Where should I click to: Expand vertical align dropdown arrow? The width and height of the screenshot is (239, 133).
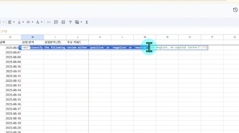click(23, 22)
